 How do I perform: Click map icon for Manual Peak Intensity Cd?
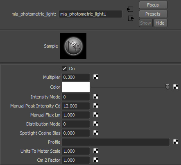(x=96, y=105)
